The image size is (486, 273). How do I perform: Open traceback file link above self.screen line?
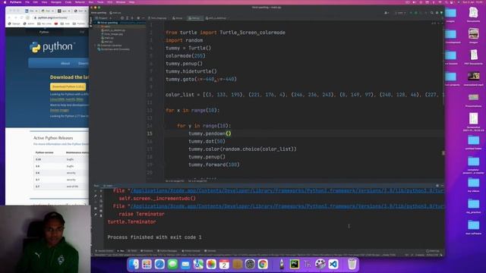(287, 190)
